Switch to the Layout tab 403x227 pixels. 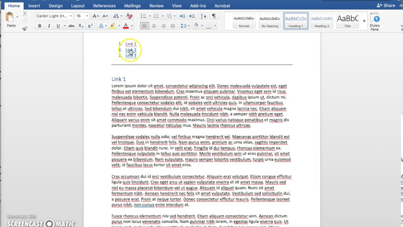[78, 6]
